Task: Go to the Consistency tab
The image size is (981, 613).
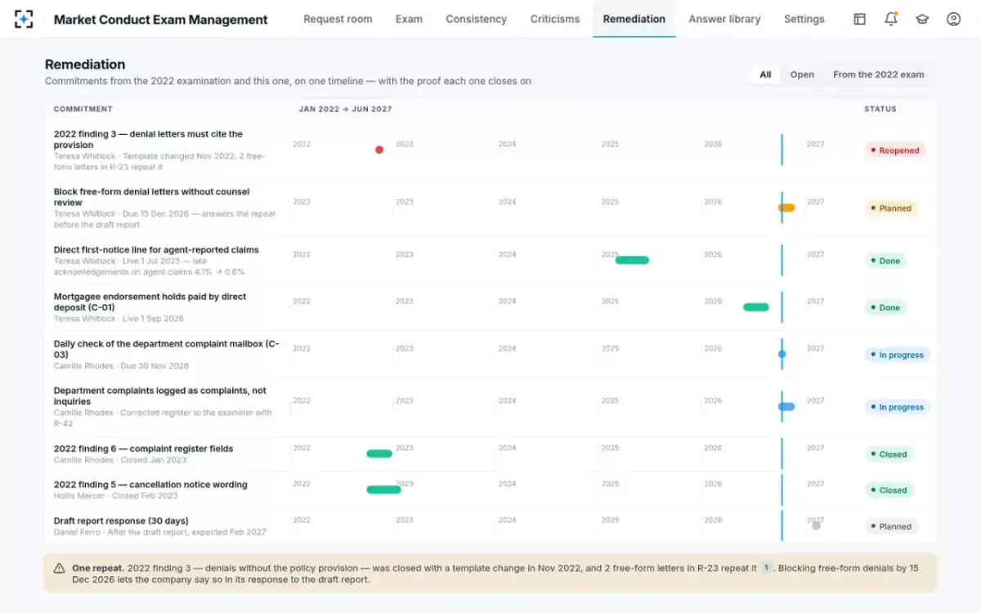Action: click(x=476, y=19)
